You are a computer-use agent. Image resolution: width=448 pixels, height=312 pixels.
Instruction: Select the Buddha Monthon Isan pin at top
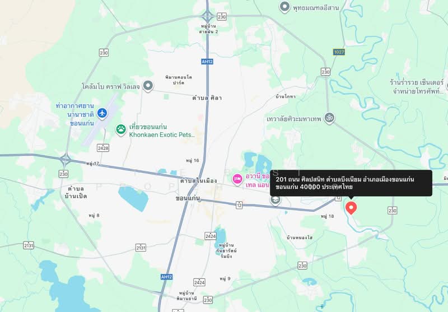click(284, 7)
